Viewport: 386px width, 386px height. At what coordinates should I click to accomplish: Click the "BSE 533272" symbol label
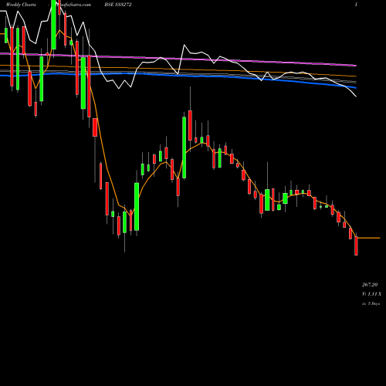[x=118, y=5]
